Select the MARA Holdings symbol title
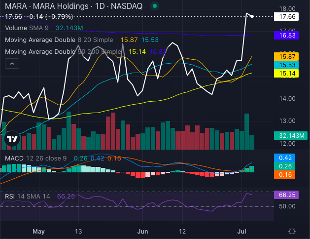 [73, 6]
